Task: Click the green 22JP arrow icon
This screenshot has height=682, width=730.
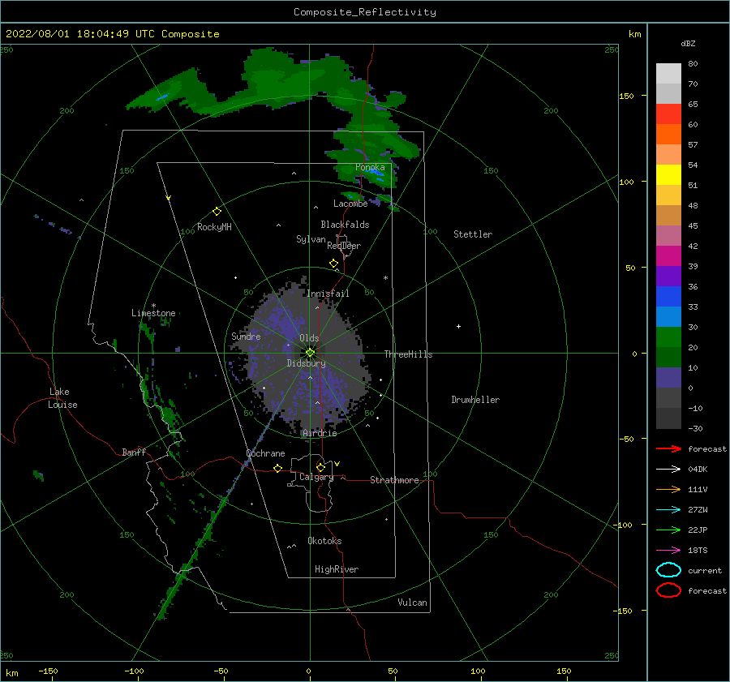Action: [668, 530]
